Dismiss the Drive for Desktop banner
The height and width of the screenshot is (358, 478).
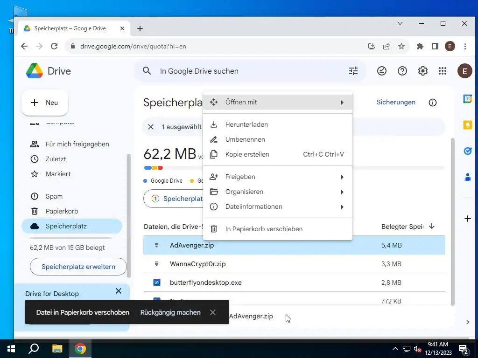[x=119, y=291]
